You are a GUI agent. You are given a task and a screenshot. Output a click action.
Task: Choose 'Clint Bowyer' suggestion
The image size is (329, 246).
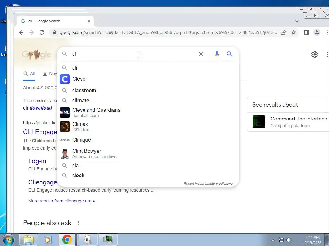click(x=148, y=153)
